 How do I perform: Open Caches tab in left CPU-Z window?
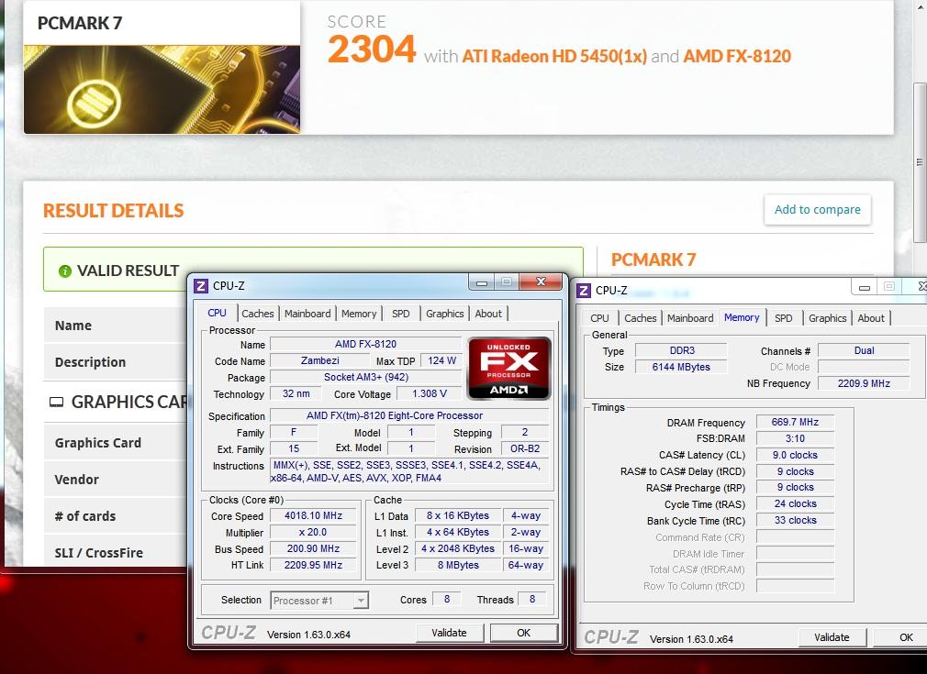click(258, 314)
